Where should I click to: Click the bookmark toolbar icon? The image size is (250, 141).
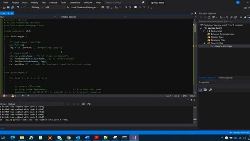pyautogui.click(x=136, y=7)
